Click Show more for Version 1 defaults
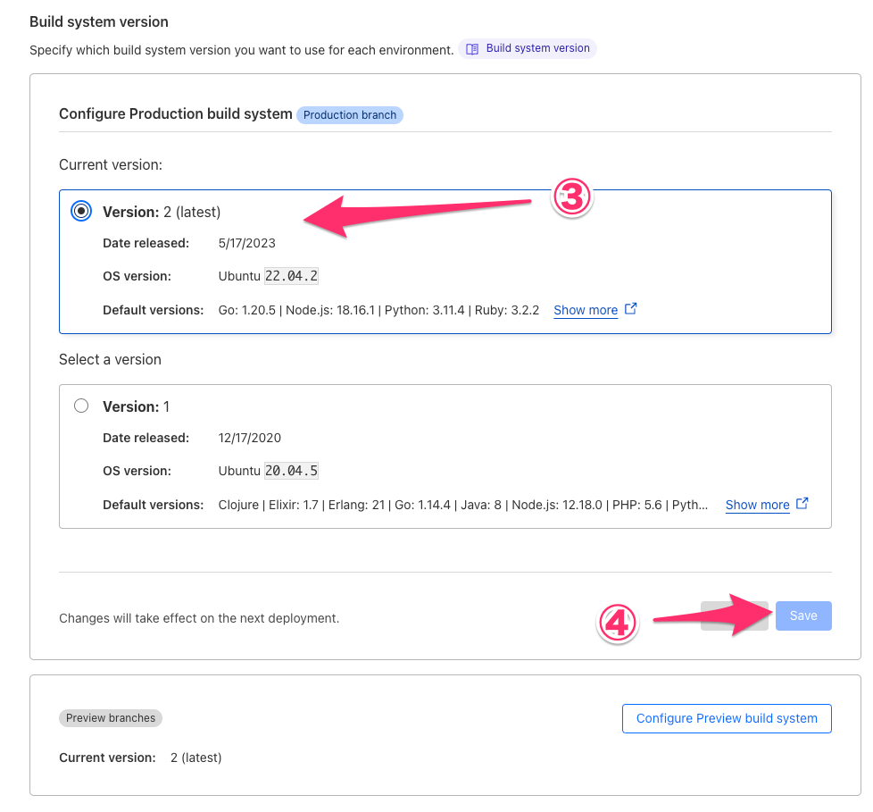 click(757, 505)
